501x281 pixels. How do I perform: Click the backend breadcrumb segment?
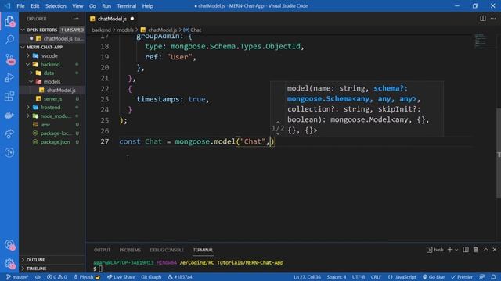101,30
